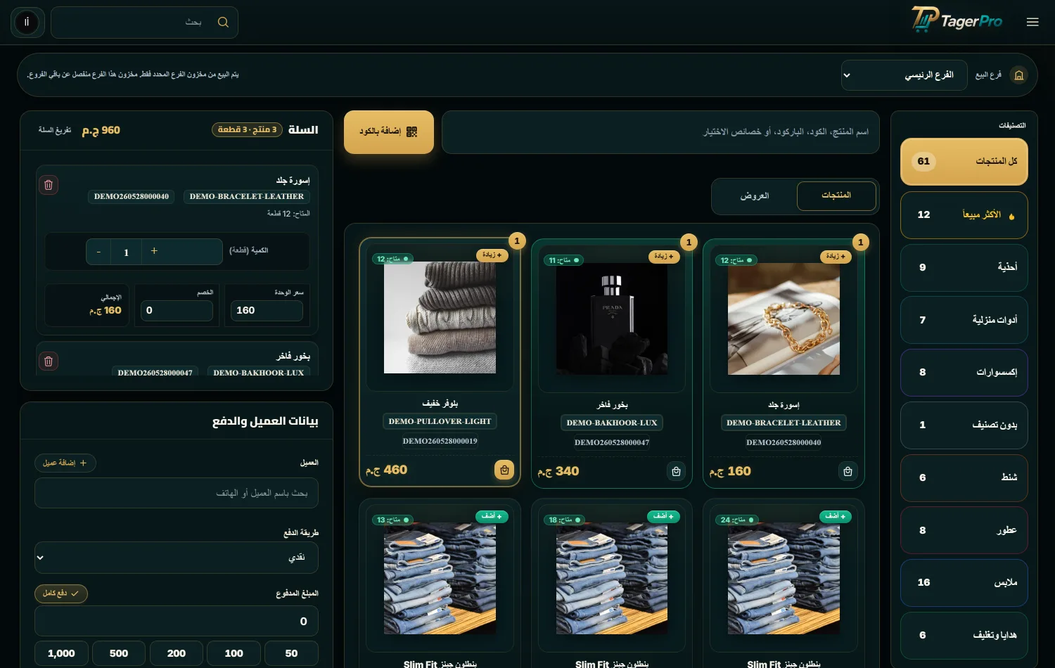Select كل المنتجات category

click(964, 162)
